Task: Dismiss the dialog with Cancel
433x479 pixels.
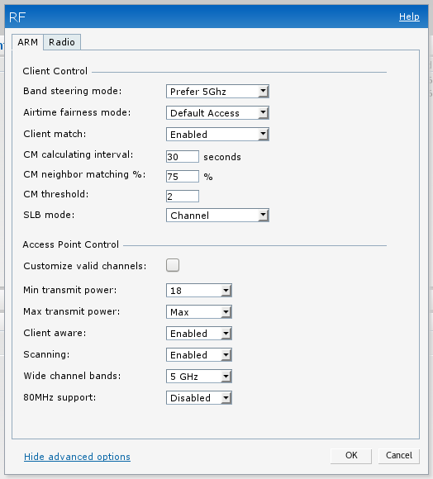Action: tap(399, 456)
